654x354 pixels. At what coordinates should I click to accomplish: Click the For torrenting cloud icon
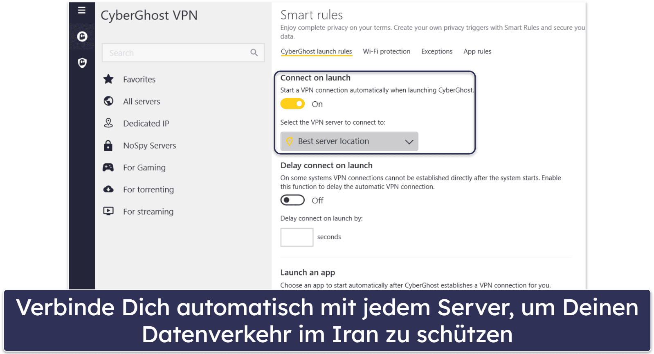[108, 189]
